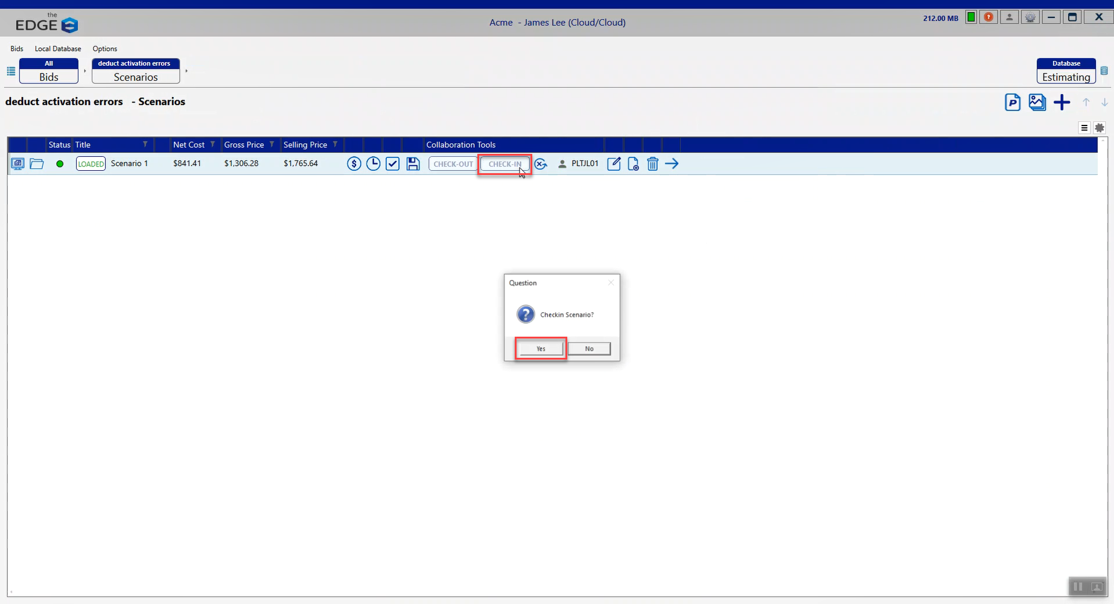Screen dimensions: 1114x604
Task: Open the Bids menu
Action: tap(17, 49)
